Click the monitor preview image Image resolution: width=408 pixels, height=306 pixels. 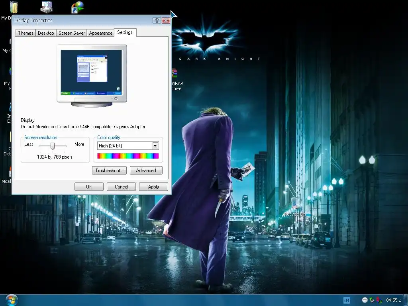(92, 76)
